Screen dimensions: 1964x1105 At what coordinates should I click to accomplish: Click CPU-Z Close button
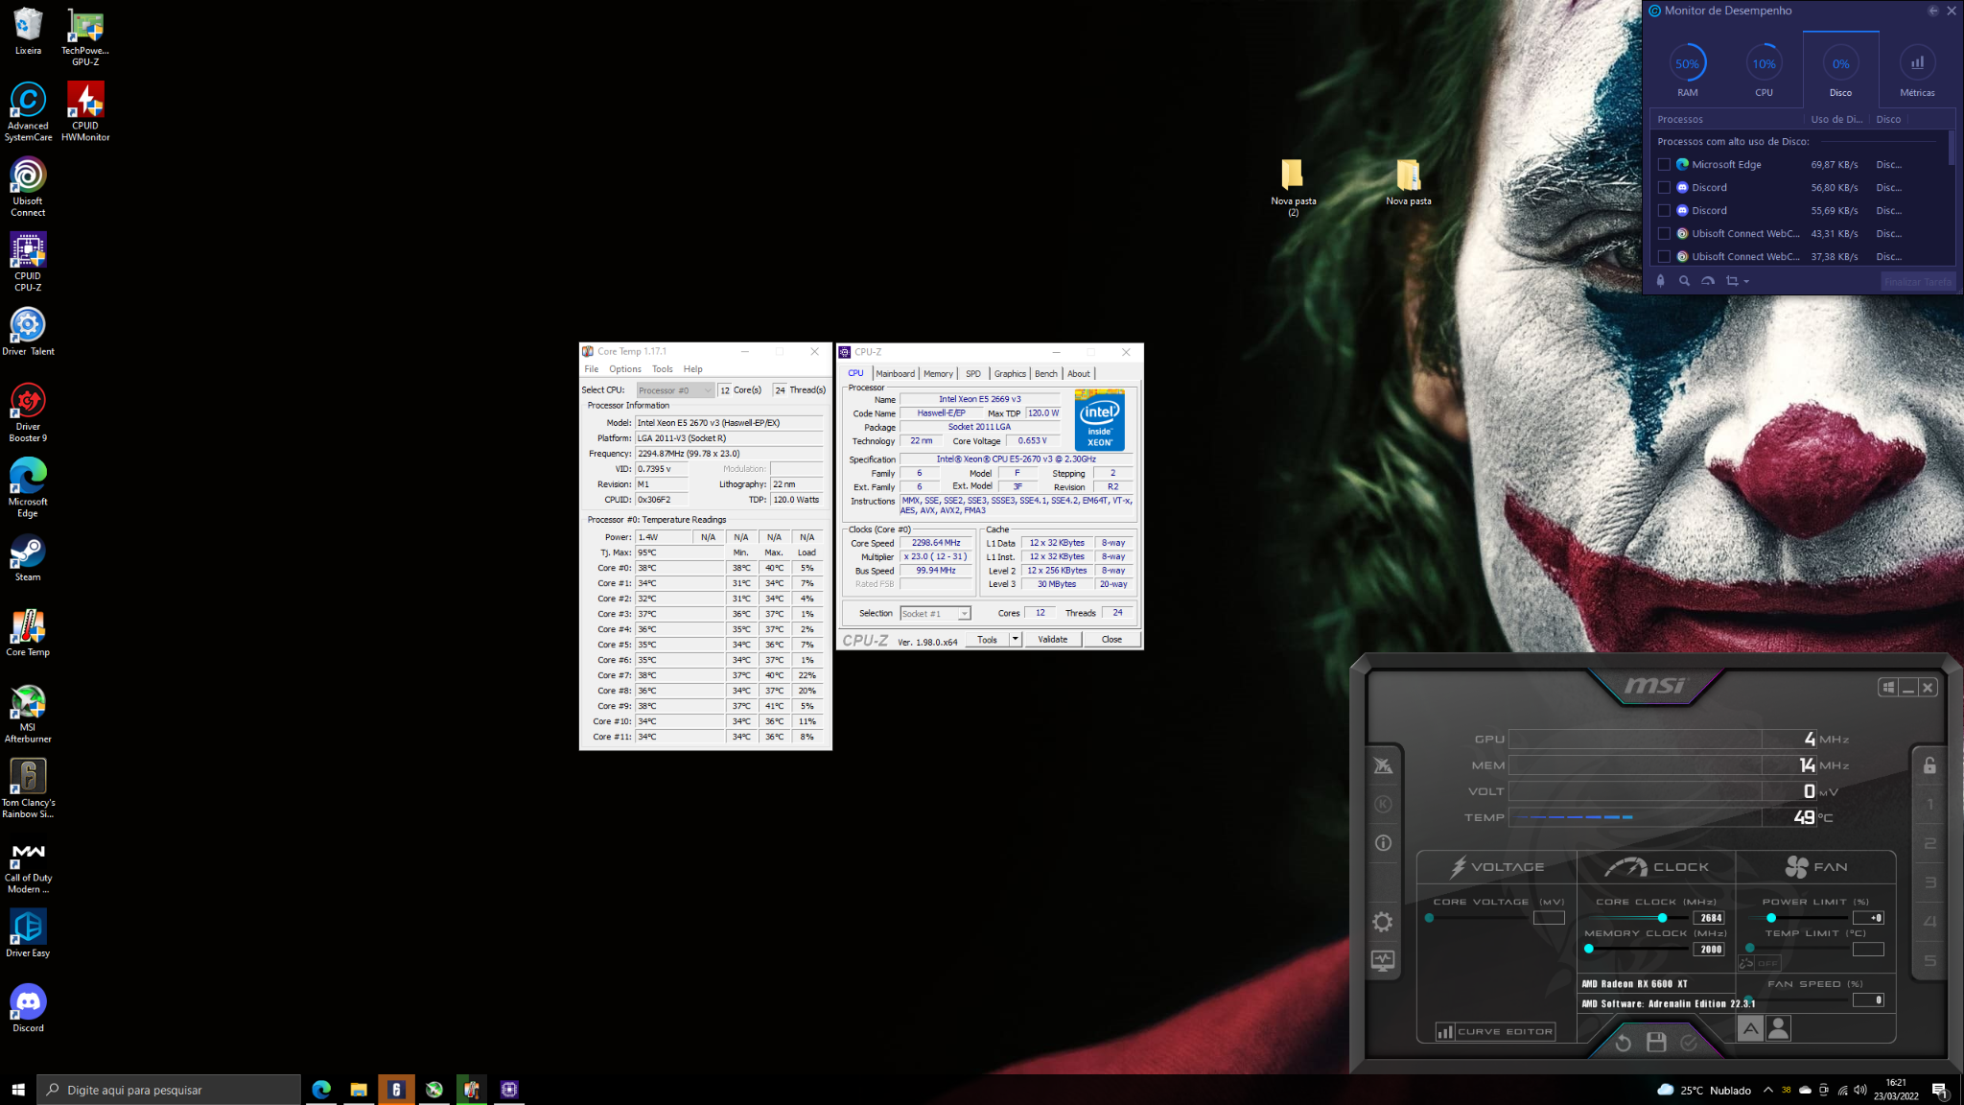(x=1111, y=640)
